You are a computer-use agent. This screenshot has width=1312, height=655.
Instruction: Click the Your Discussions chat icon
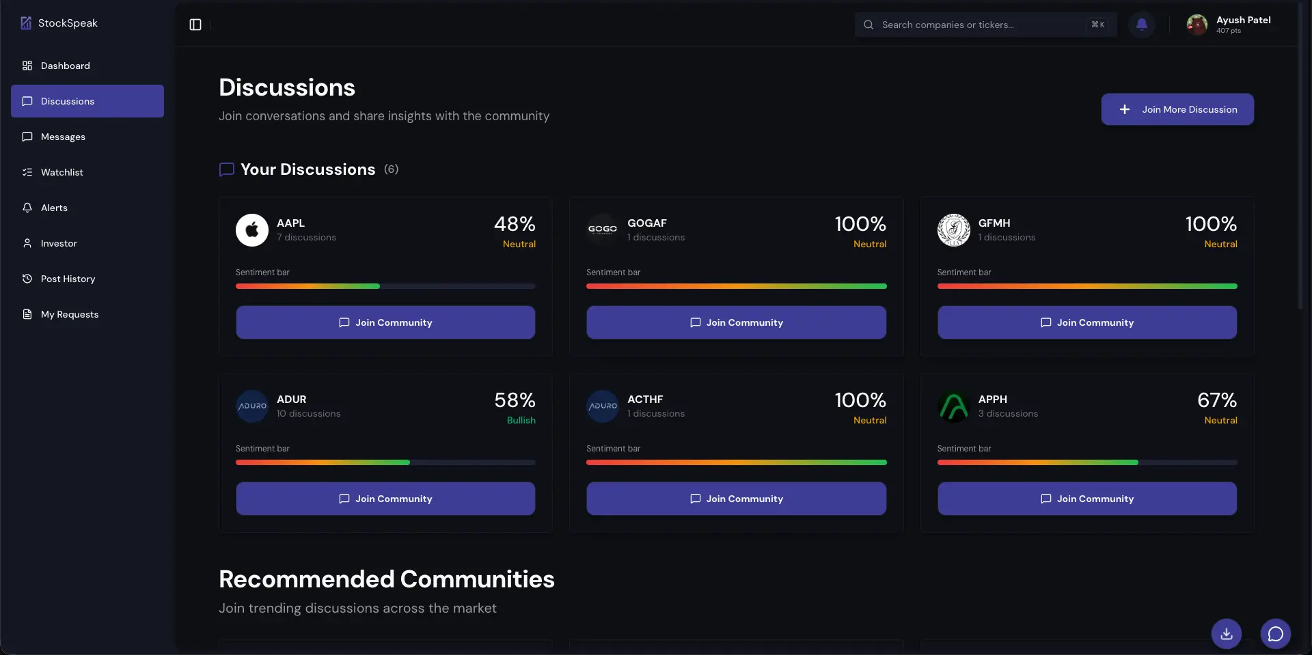coord(227,169)
